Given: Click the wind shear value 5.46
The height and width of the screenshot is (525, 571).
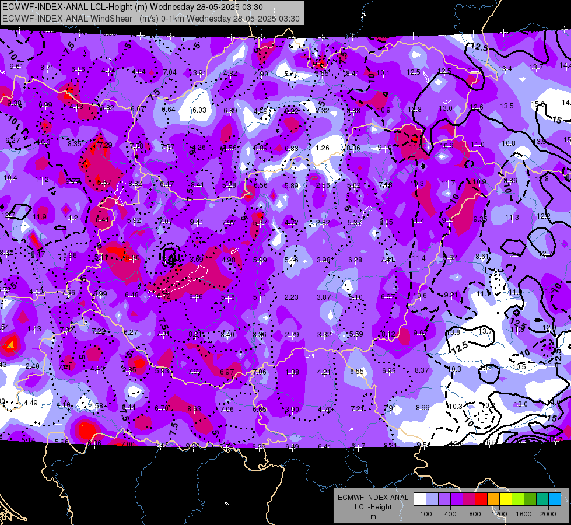Looking at the screenshot, I should pos(291,260).
